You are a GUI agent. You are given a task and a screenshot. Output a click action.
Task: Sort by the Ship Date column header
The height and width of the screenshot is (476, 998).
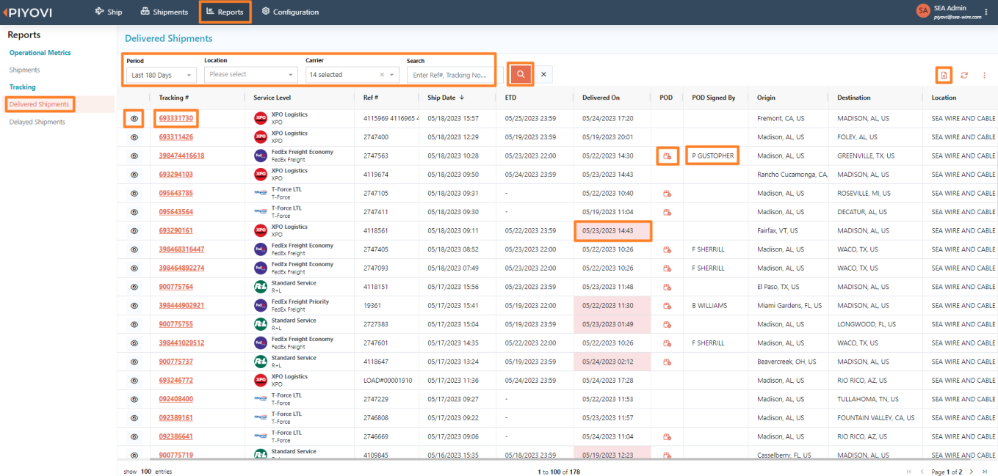[445, 98]
